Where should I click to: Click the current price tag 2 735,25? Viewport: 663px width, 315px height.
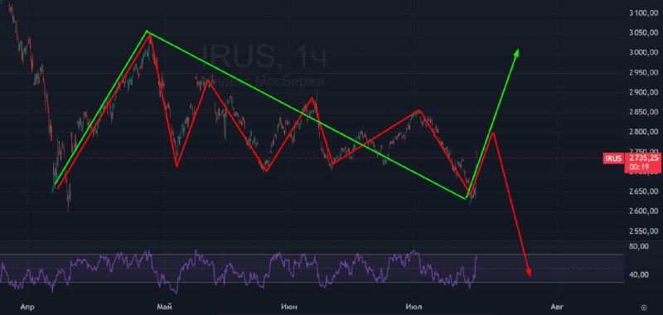(643, 157)
